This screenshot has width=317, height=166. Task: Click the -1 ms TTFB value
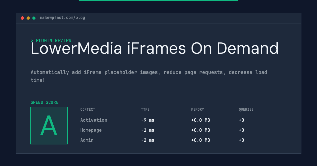(148, 130)
